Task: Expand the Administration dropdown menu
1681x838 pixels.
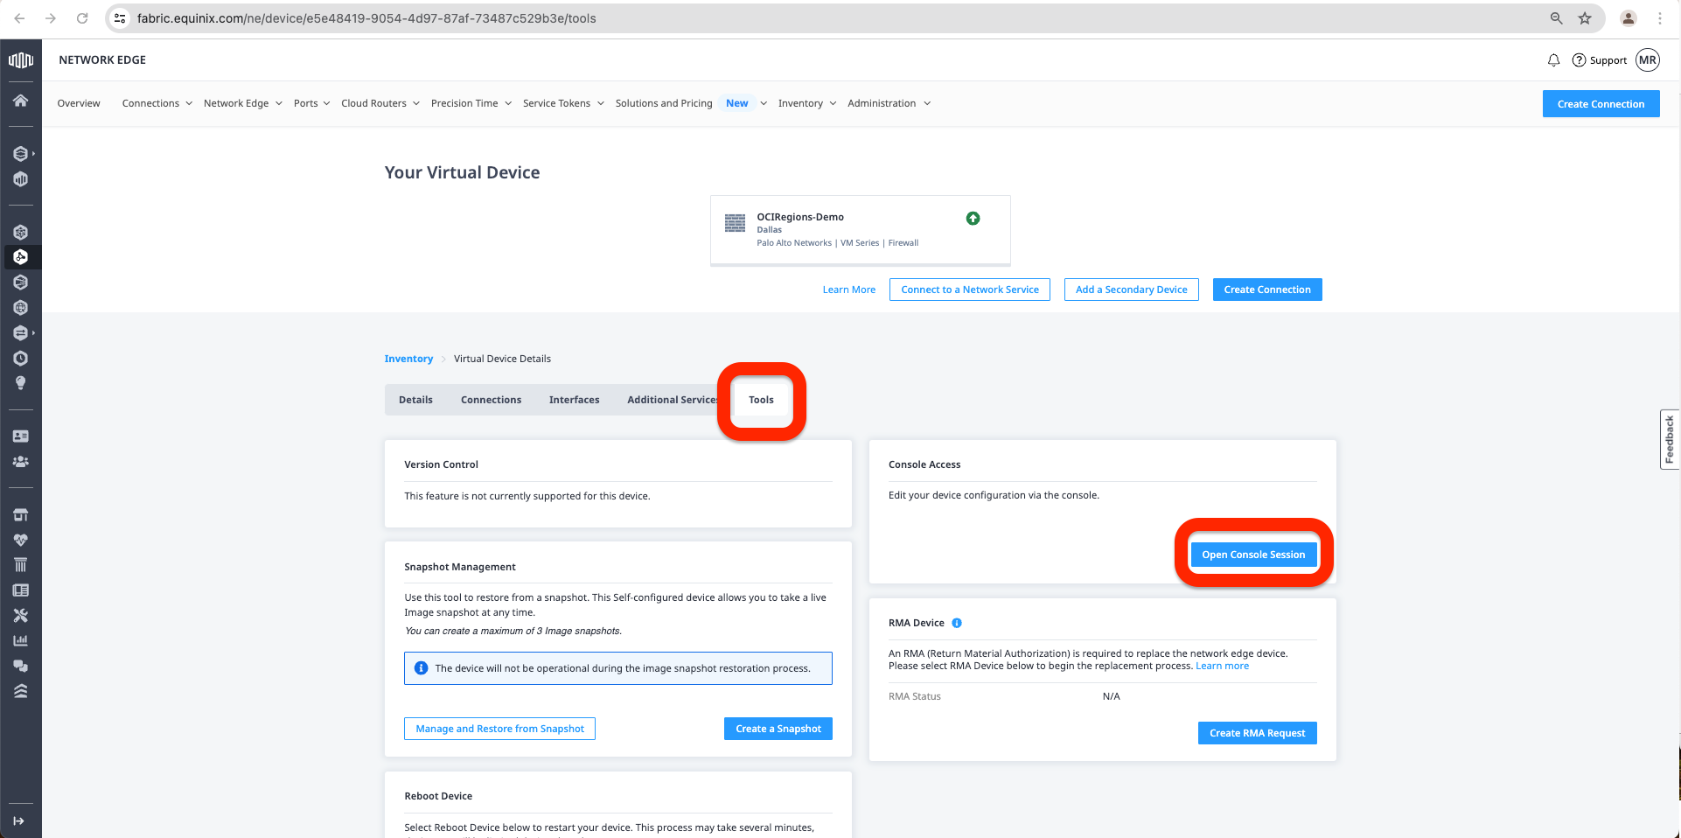Action: 889,103
